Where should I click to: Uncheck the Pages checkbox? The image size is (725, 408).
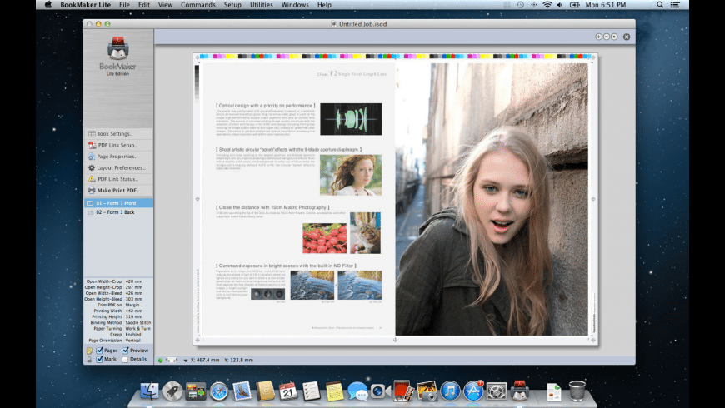click(99, 351)
